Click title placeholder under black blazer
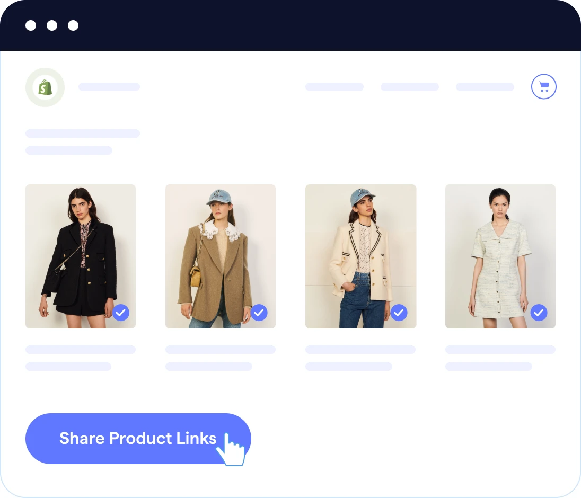Screen dimensions: 581x498 (81, 350)
